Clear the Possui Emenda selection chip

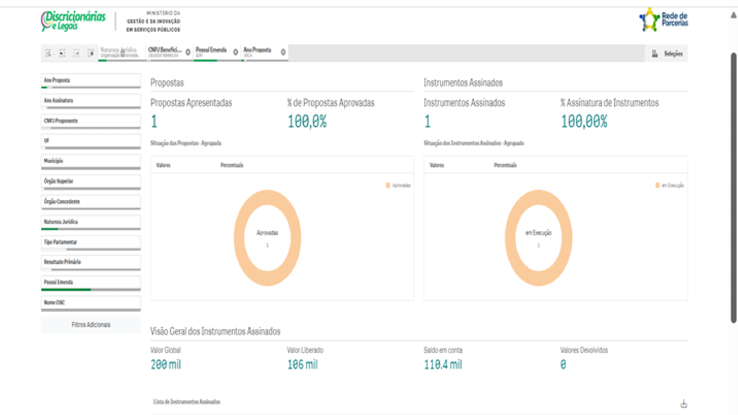point(235,52)
